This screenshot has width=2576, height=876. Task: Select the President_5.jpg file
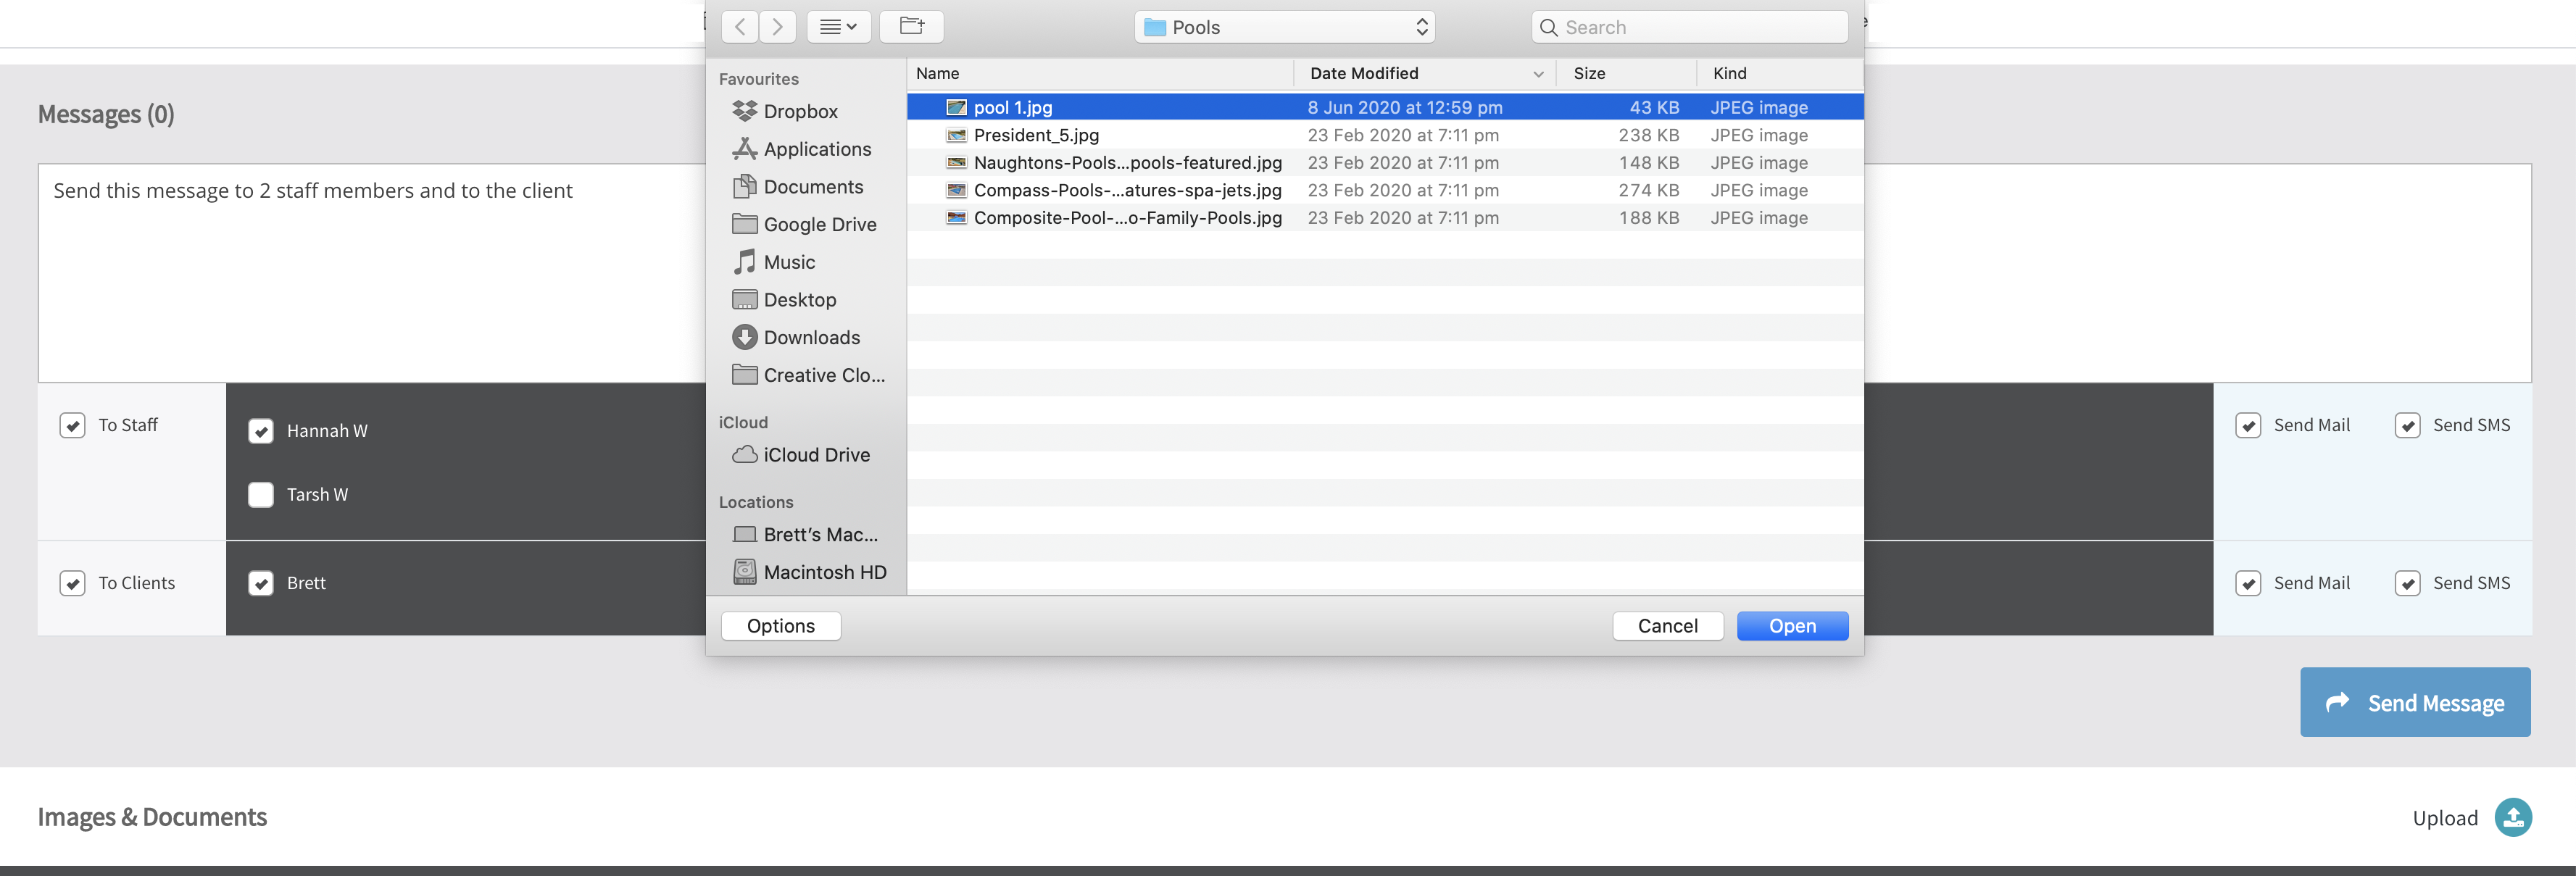tap(1385, 135)
